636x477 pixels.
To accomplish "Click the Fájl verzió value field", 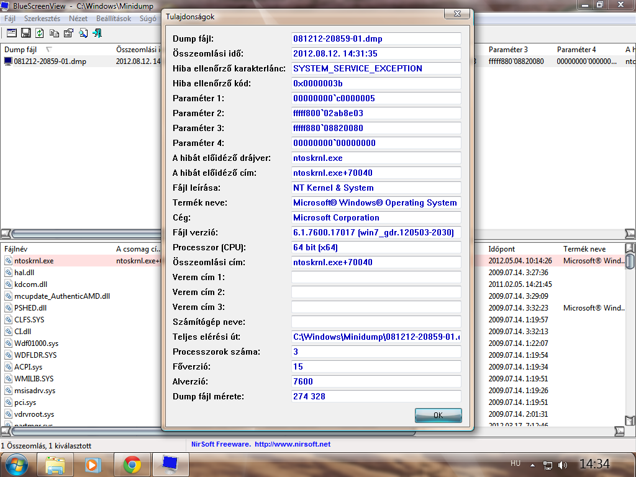I will coord(376,232).
